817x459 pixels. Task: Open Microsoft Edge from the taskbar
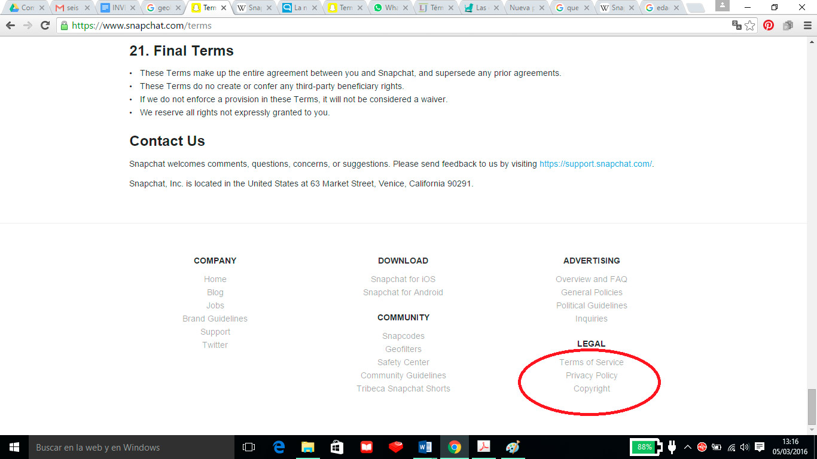[x=279, y=447]
